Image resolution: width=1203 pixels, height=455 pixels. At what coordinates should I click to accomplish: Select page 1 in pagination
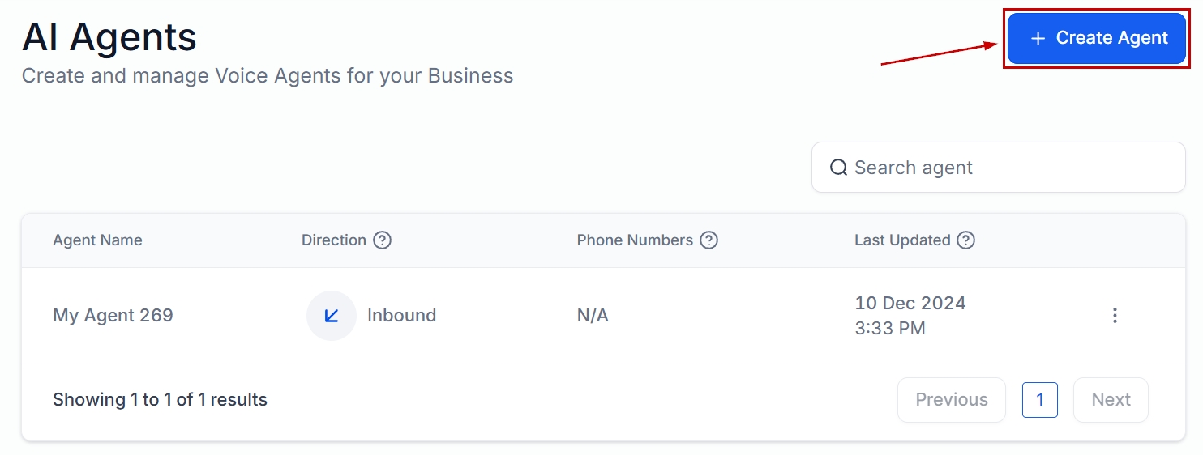click(x=1039, y=400)
